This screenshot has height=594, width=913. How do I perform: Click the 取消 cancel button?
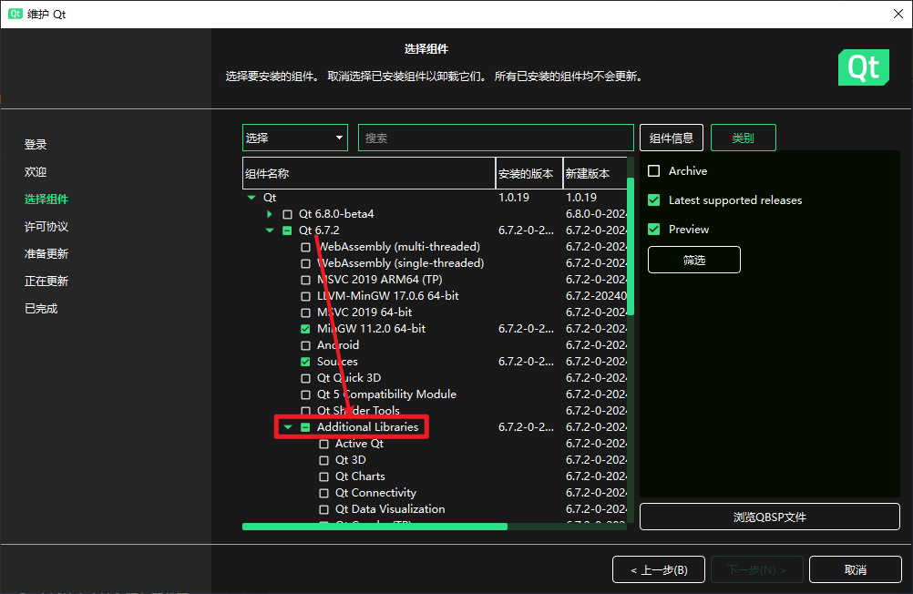click(x=855, y=569)
